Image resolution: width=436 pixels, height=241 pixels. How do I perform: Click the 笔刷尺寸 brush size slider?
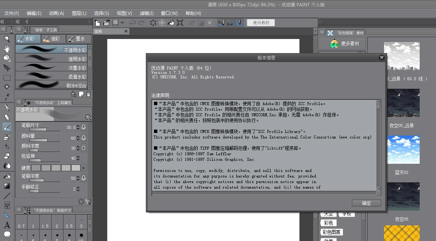click(x=38, y=129)
